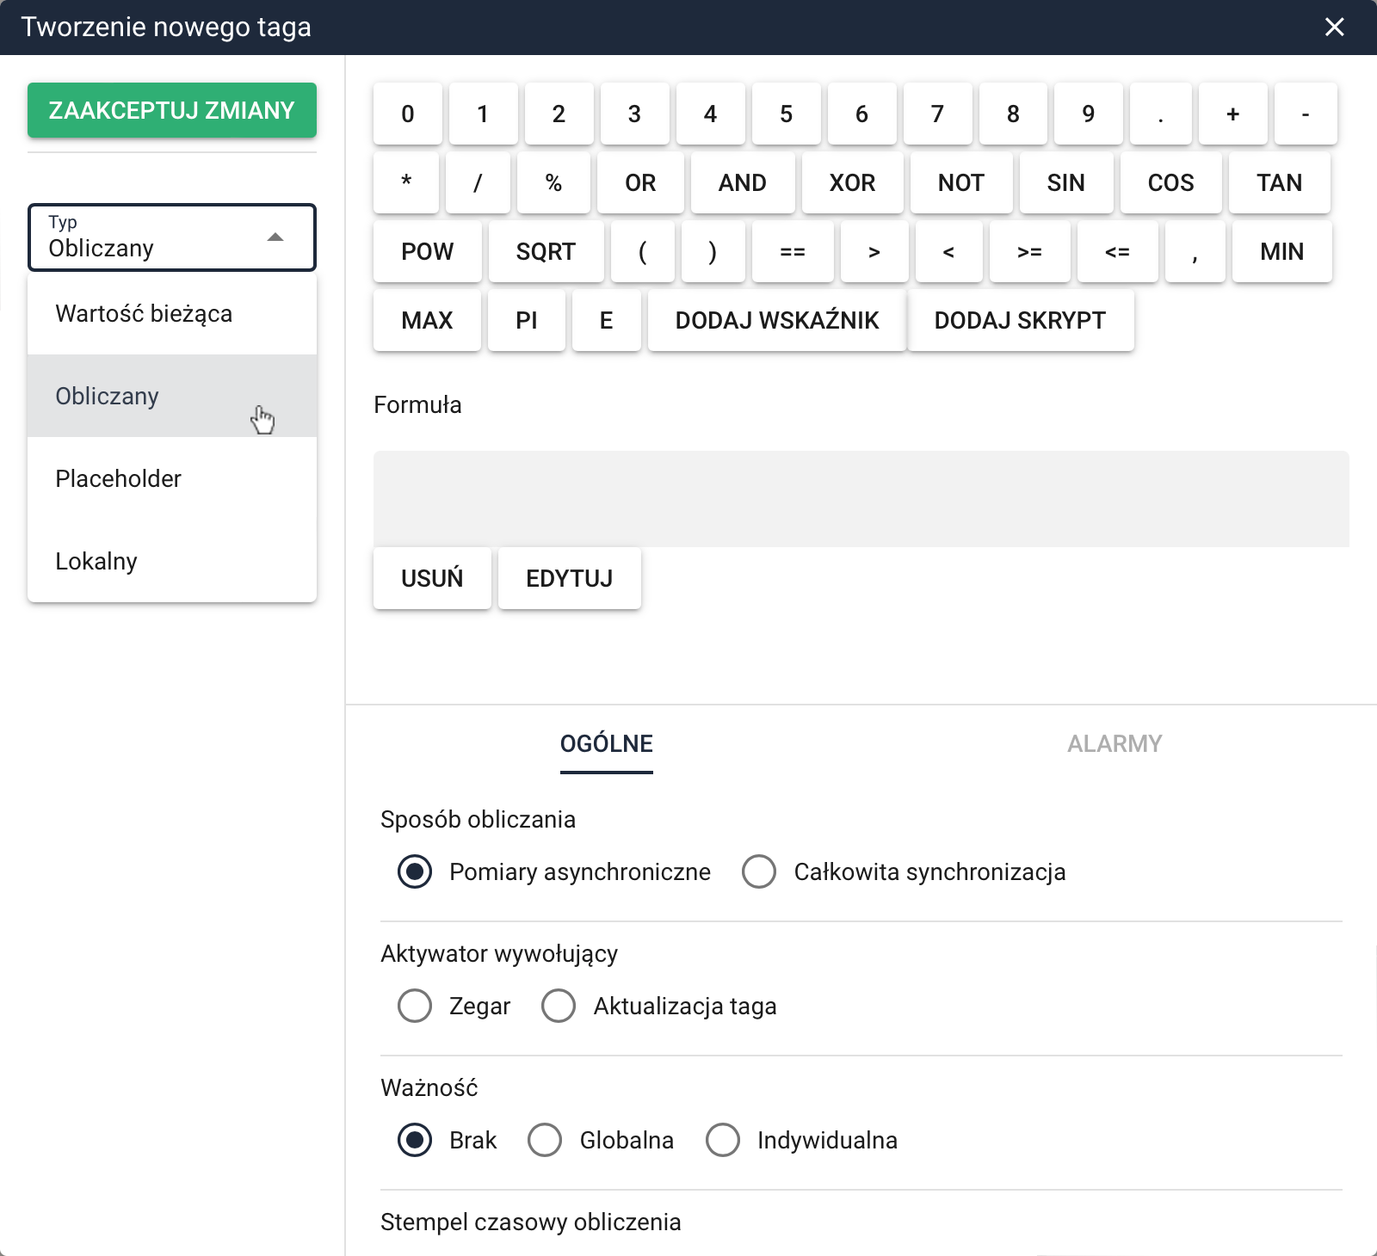Insert comma separator key
The width and height of the screenshot is (1377, 1256).
click(1195, 251)
